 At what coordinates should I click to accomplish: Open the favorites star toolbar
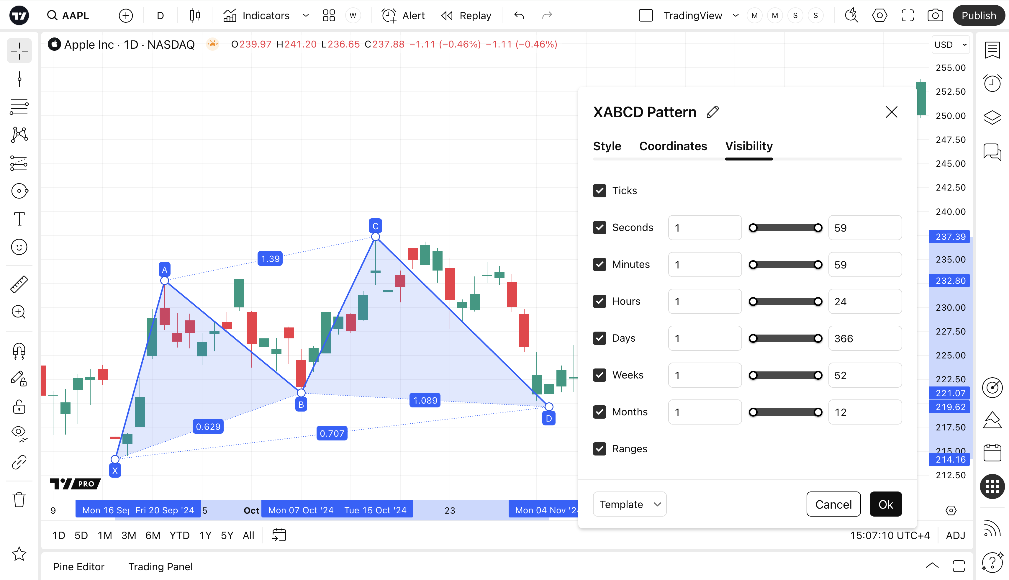pos(19,554)
